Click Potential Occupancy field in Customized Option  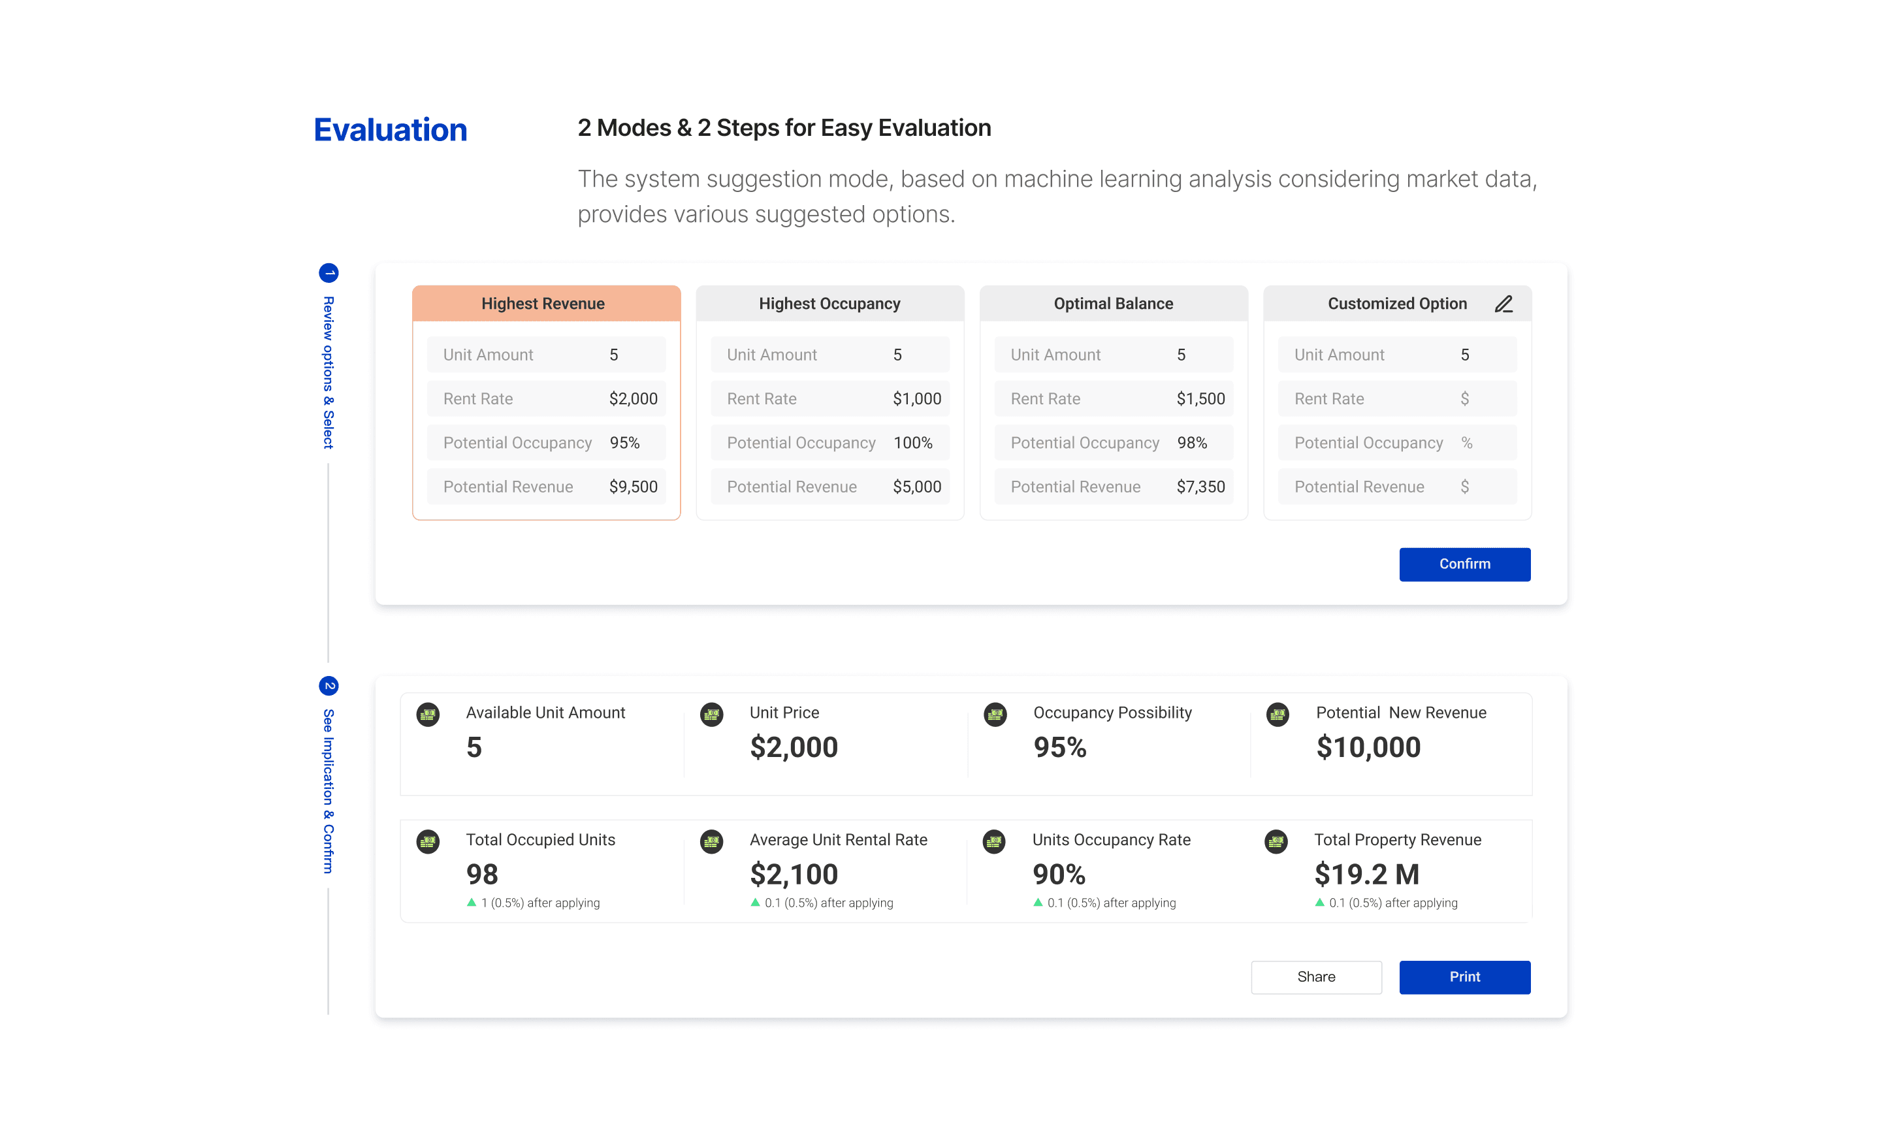pyautogui.click(x=1396, y=442)
